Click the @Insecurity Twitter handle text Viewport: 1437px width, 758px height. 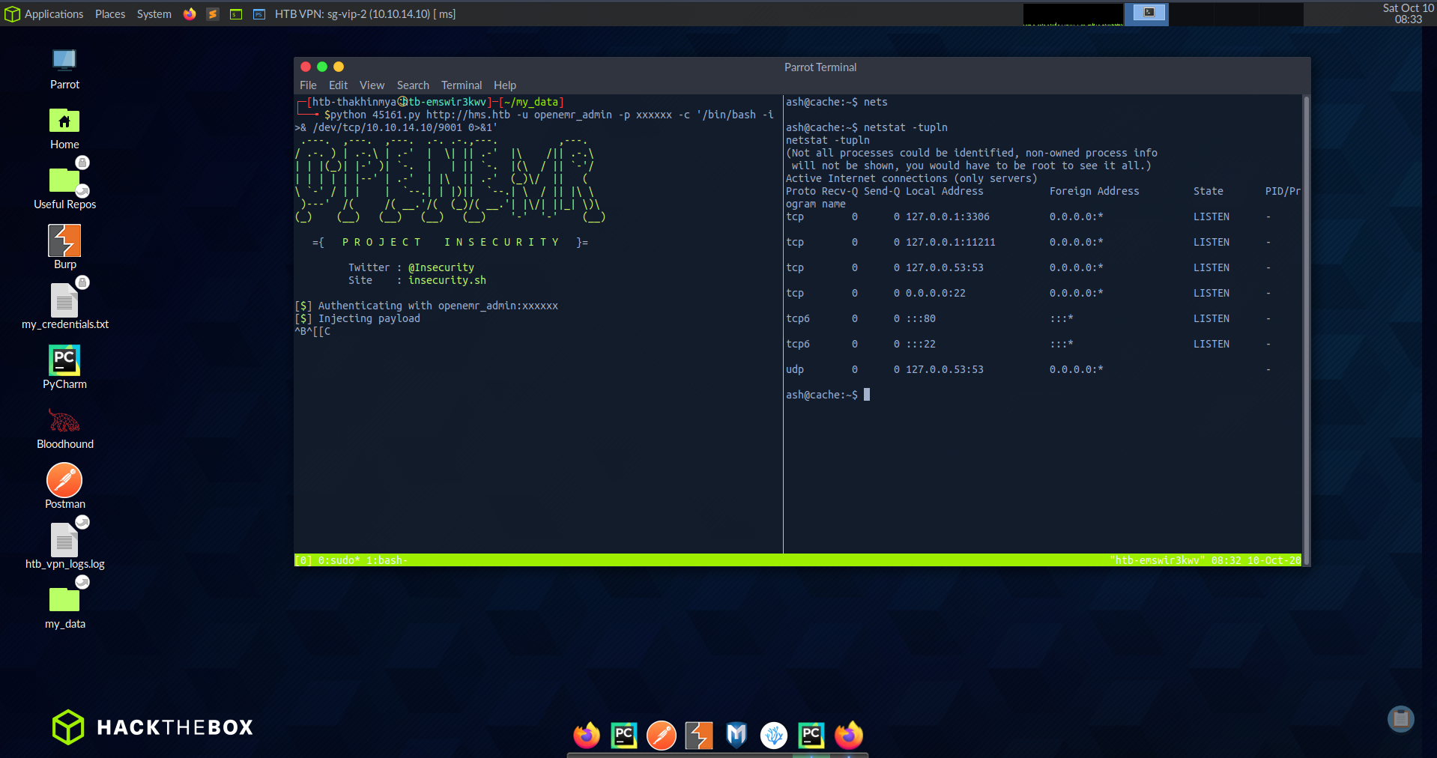pyautogui.click(x=441, y=267)
